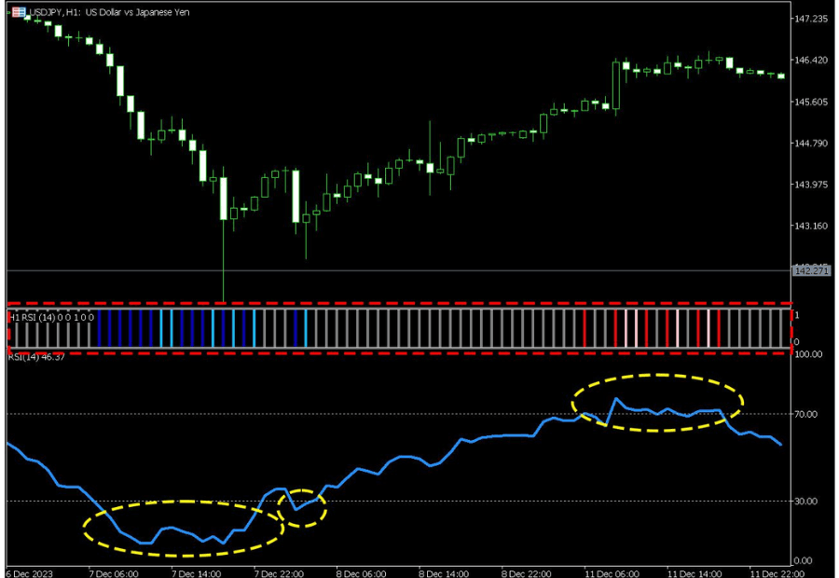The height and width of the screenshot is (578, 839).
Task: Click the 147.235 price axis label
Action: point(809,19)
